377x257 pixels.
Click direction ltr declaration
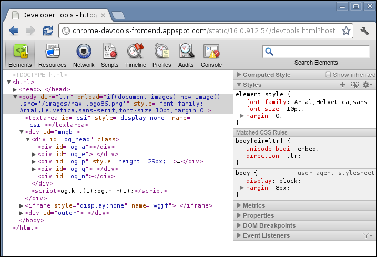[273, 156]
